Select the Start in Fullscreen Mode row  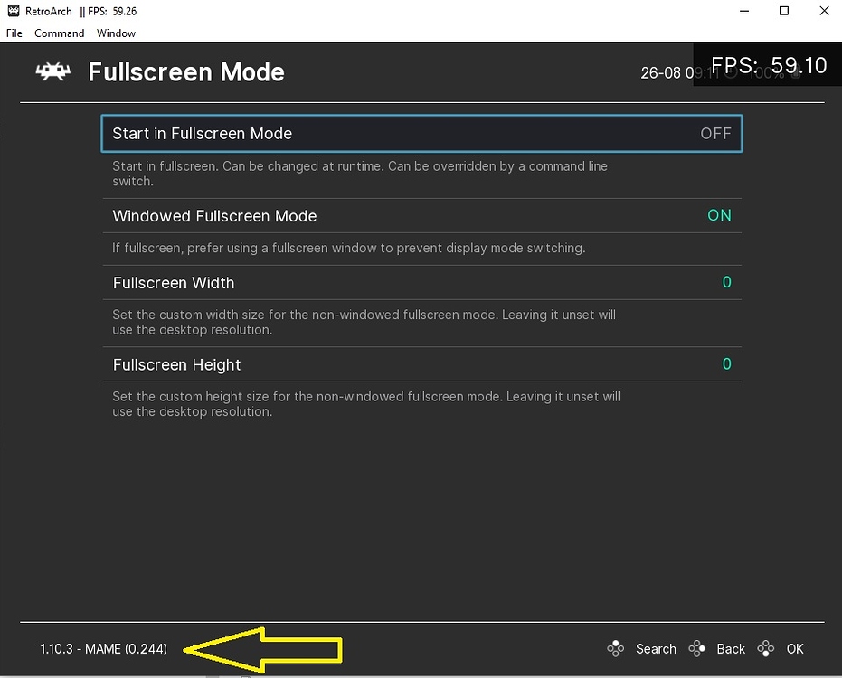pos(421,133)
